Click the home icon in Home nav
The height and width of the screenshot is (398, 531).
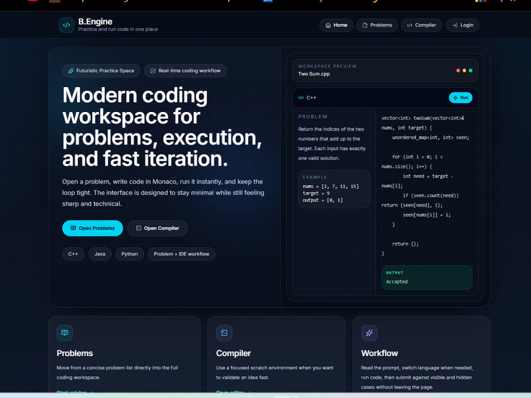point(328,25)
